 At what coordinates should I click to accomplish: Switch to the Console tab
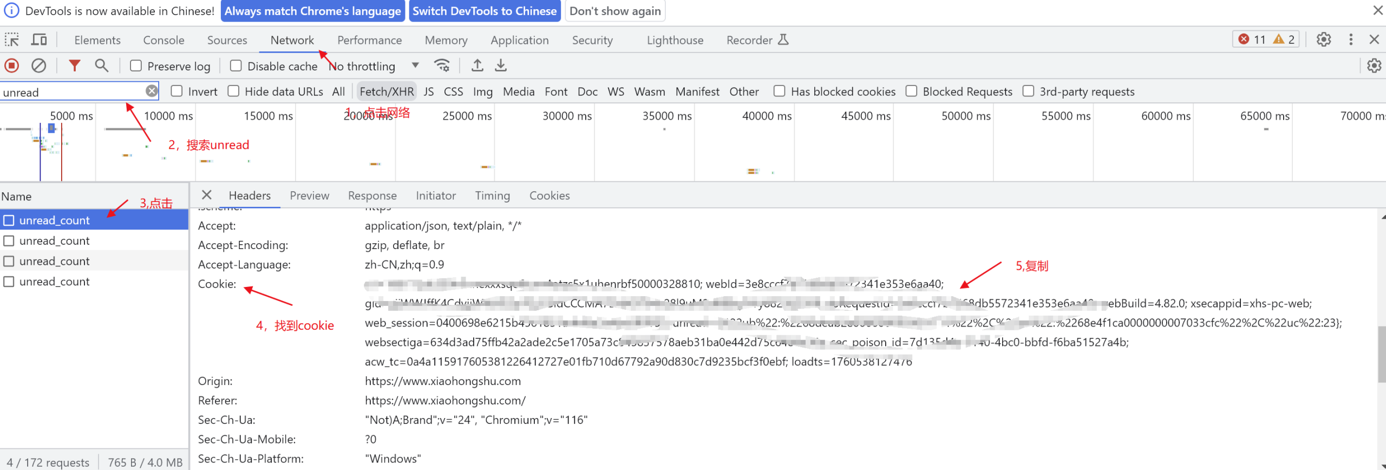(164, 40)
